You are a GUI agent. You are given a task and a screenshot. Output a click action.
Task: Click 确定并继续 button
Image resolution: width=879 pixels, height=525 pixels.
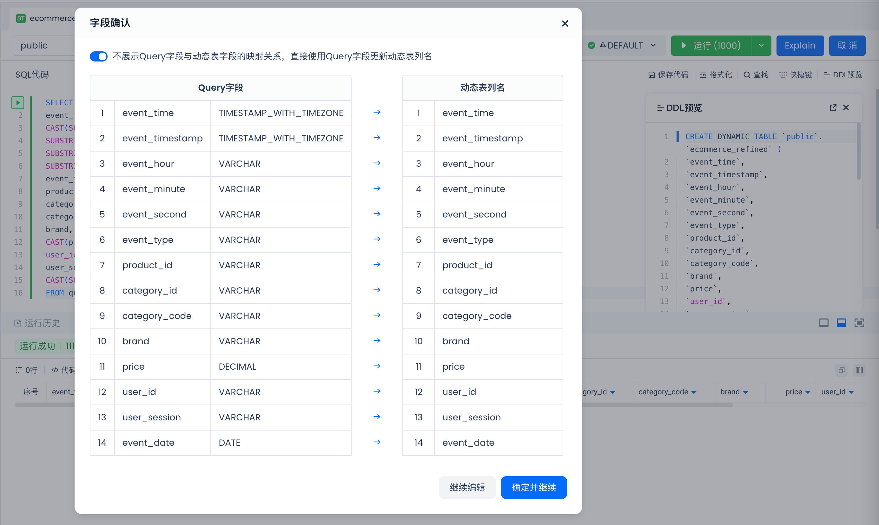[x=533, y=487]
